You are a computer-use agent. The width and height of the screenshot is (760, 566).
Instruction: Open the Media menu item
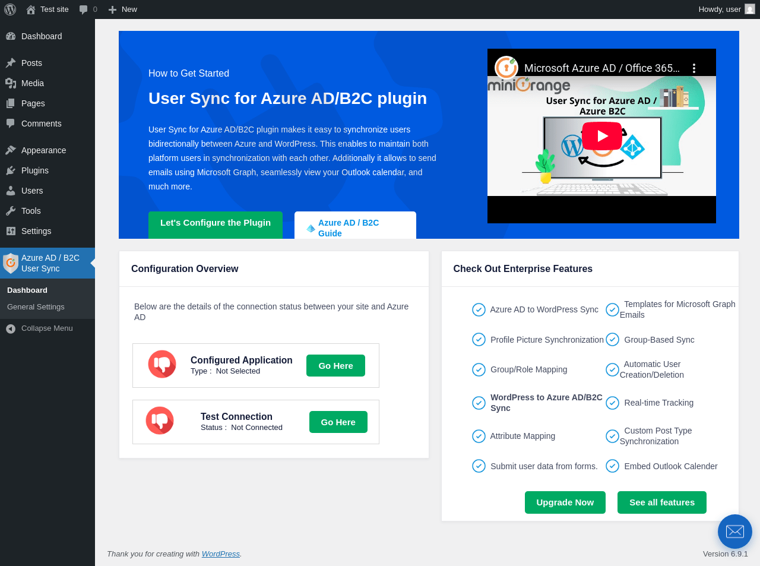(47, 83)
